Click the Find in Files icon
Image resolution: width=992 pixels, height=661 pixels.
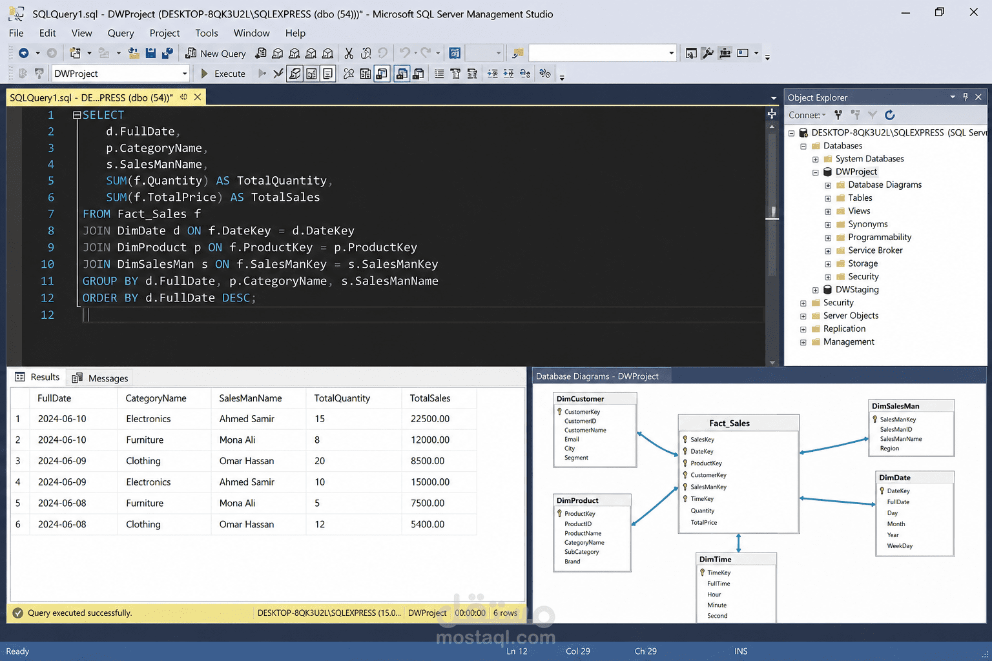pyautogui.click(x=517, y=53)
